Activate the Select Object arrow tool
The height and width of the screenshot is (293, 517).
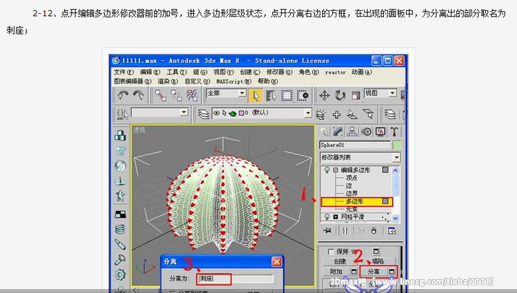coord(256,96)
